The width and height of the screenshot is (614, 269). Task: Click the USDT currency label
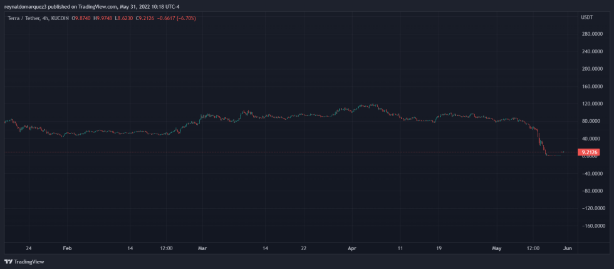pos(586,17)
